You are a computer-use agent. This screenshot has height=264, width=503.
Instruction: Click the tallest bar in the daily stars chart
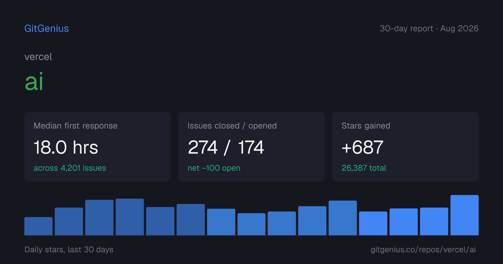tap(464, 215)
